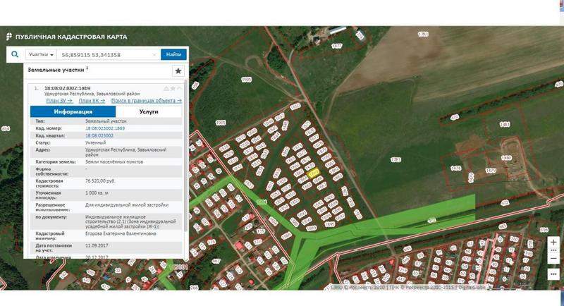
Task: Click the small triangle icon in result row
Action: (x=166, y=88)
